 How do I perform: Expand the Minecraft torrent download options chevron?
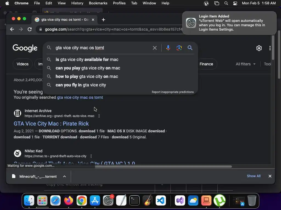(x=64, y=176)
